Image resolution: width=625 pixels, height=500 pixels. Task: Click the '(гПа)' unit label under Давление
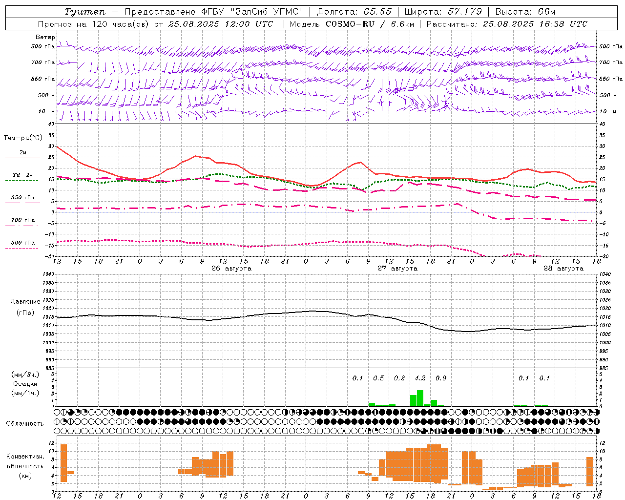coord(25,312)
